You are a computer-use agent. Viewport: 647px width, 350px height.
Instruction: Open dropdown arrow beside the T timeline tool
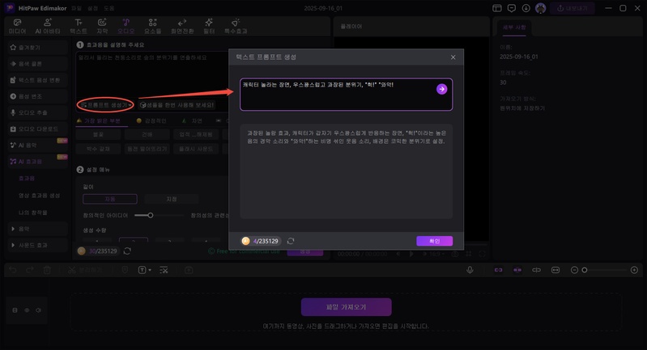(x=150, y=270)
